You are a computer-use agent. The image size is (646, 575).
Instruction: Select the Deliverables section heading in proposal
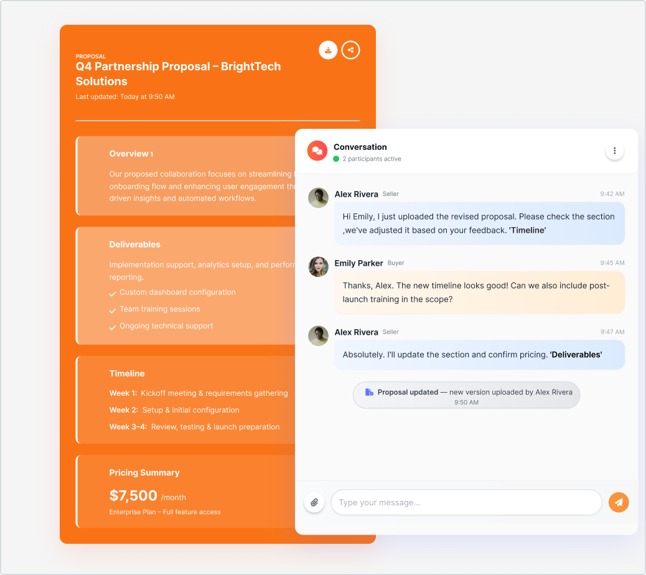click(x=134, y=245)
